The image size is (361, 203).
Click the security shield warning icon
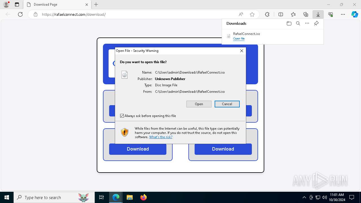(125, 132)
